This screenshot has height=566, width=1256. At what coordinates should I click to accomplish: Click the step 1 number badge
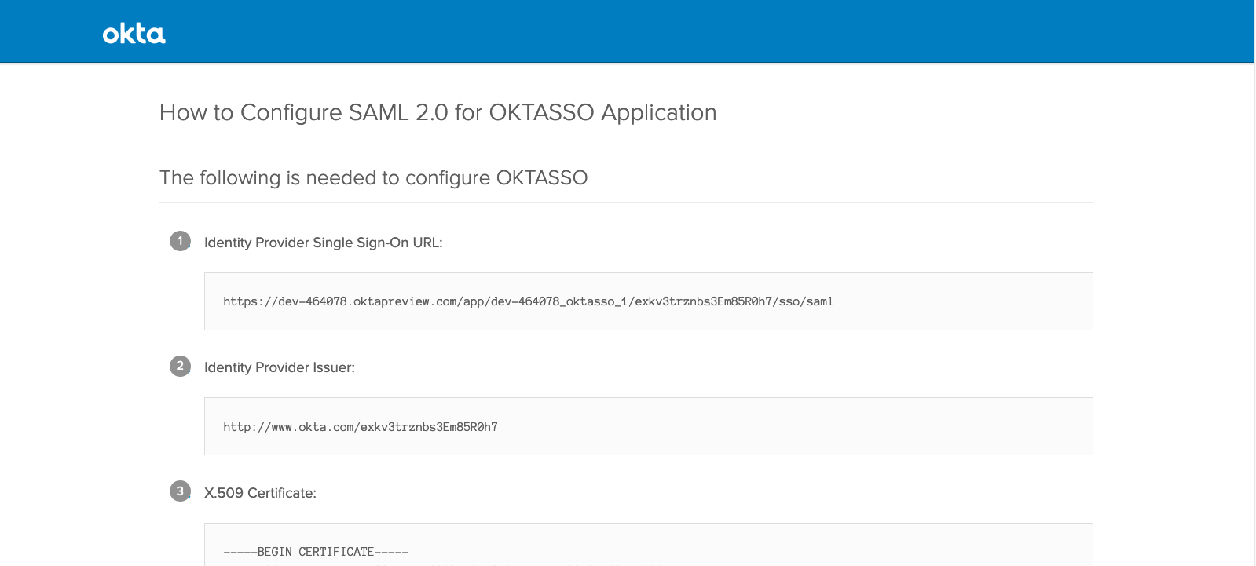(x=180, y=241)
